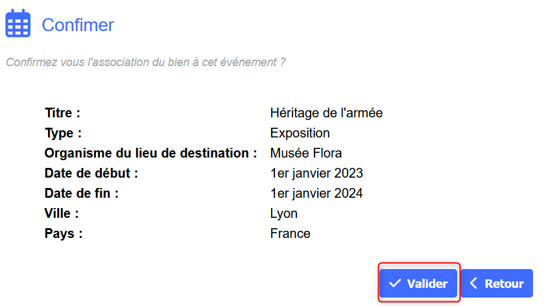
Task: Click the France value
Action: pos(290,233)
